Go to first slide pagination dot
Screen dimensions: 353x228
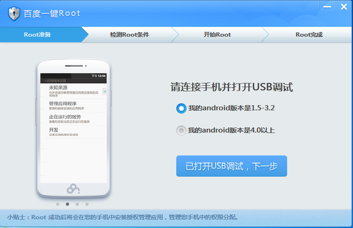(58, 204)
